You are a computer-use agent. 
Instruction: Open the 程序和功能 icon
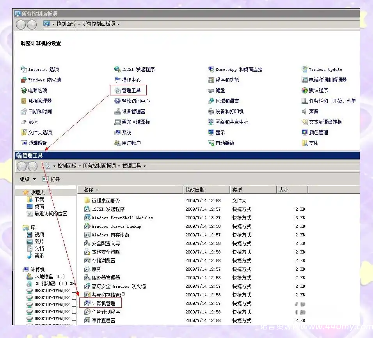211,80
